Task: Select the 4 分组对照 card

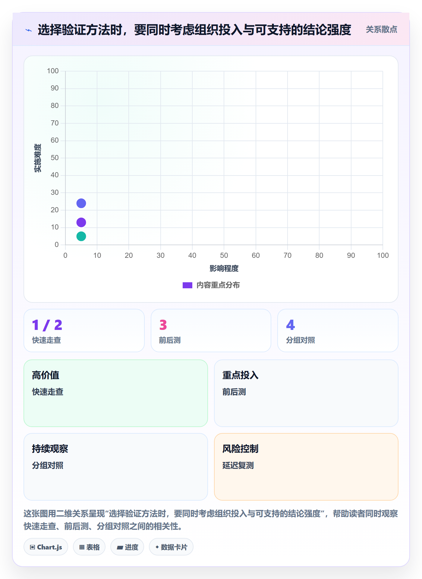Action: click(x=338, y=331)
